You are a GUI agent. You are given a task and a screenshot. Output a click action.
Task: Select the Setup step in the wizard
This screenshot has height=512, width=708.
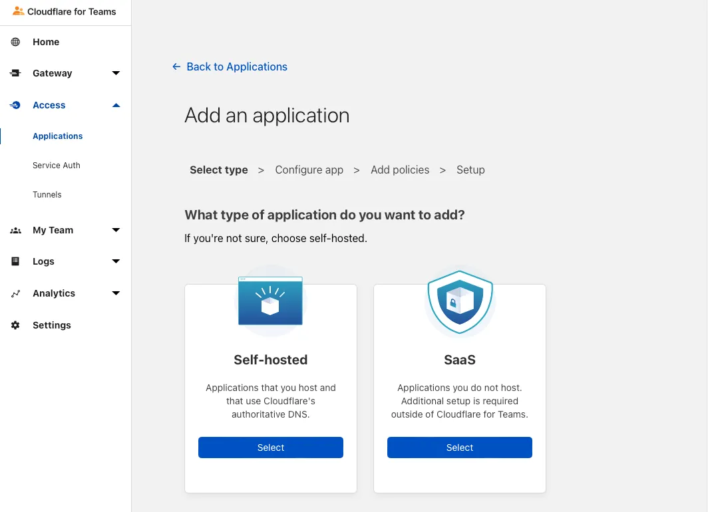click(x=470, y=170)
